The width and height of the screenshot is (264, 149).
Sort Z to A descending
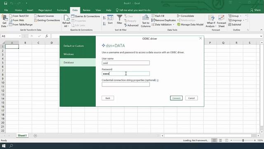pyautogui.click(x=104, y=24)
